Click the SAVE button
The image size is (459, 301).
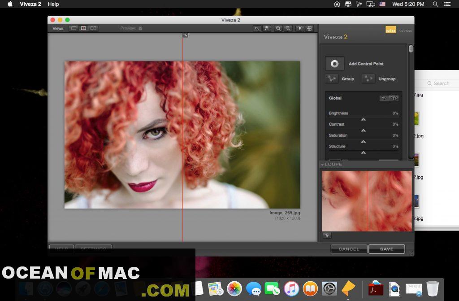pyautogui.click(x=387, y=249)
